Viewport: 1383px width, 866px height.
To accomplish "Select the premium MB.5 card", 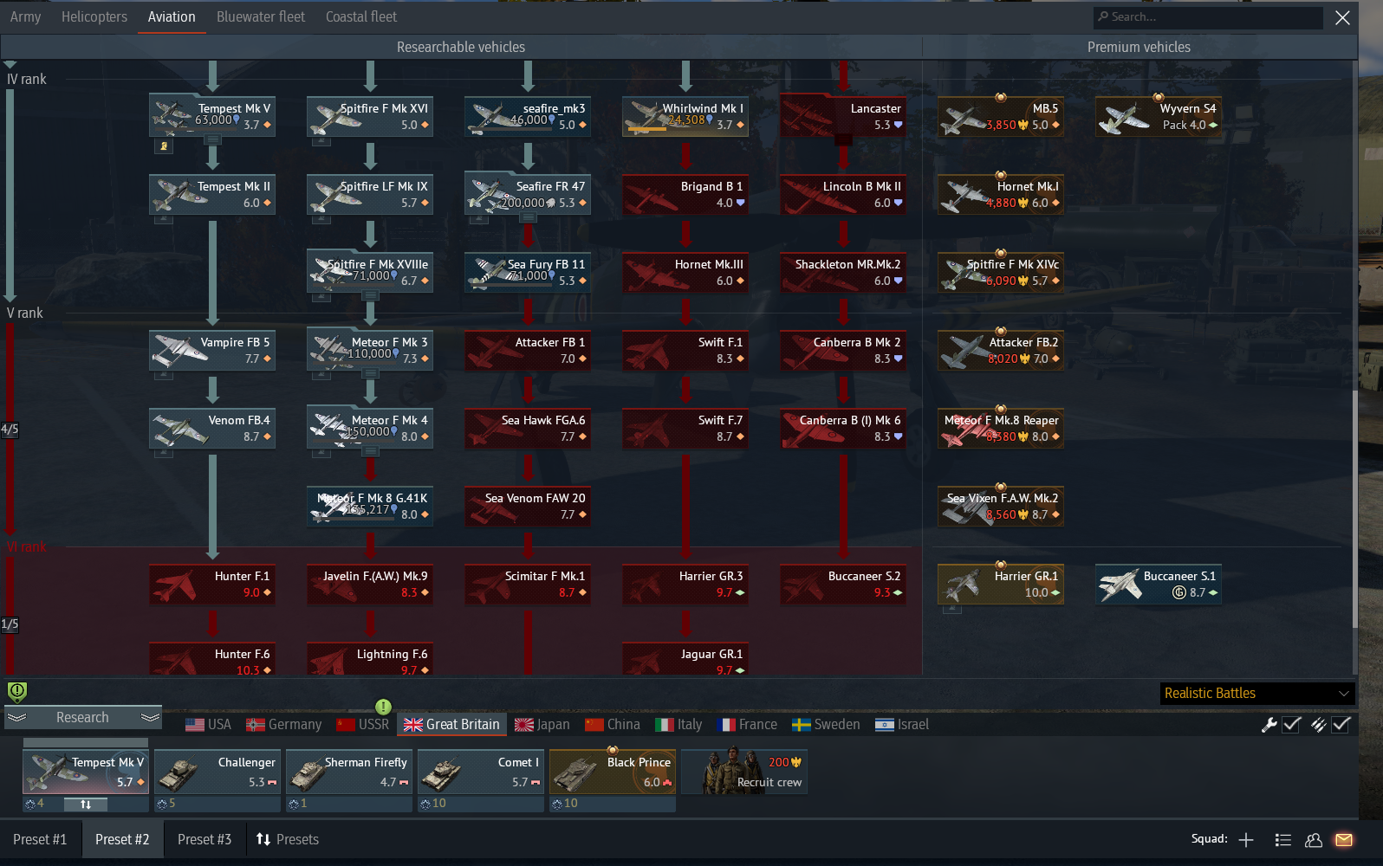I will click(x=1001, y=116).
